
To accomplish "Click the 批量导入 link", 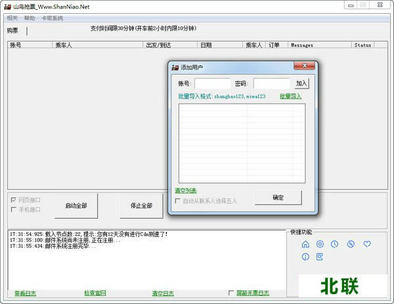I will pyautogui.click(x=290, y=97).
